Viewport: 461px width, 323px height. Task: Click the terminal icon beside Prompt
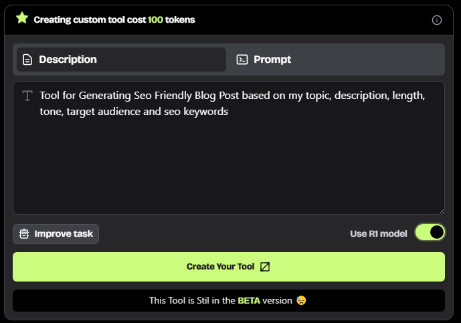(242, 60)
